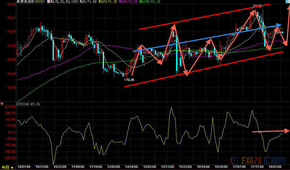Click the red sun icon beside CCI panel
The image size is (290, 170).
pos(2,104)
